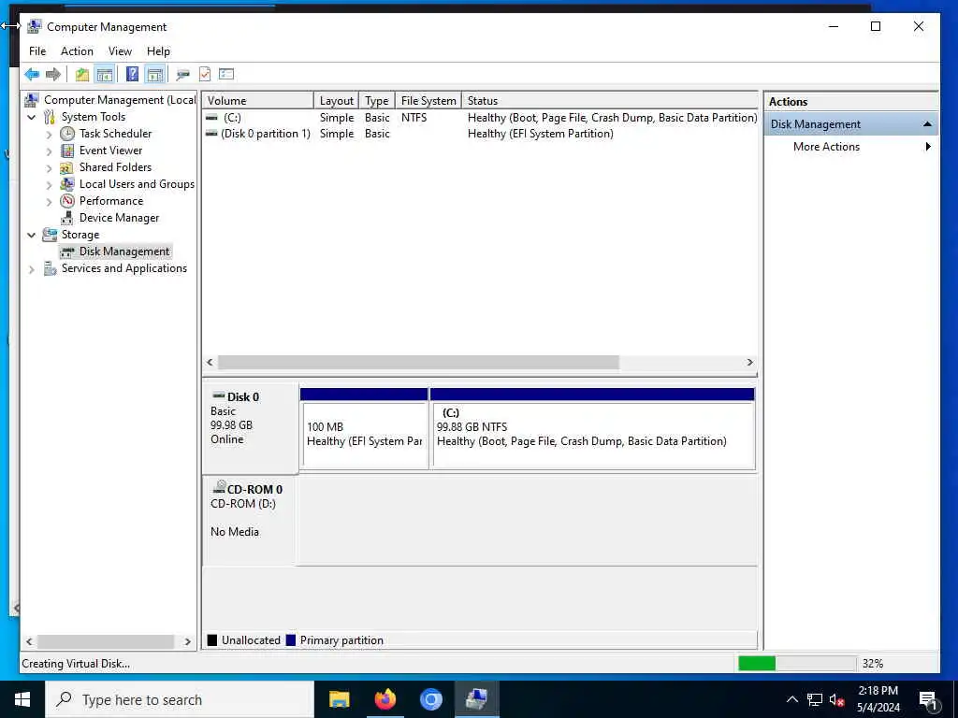Click the Computer Management taskbar icon

pyautogui.click(x=476, y=699)
